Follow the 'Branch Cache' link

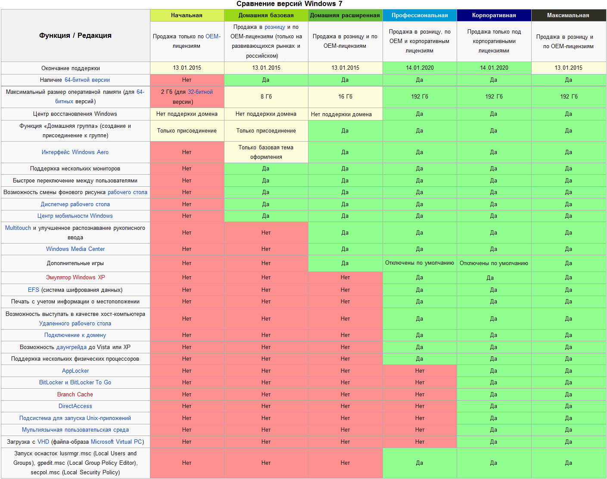pos(75,395)
